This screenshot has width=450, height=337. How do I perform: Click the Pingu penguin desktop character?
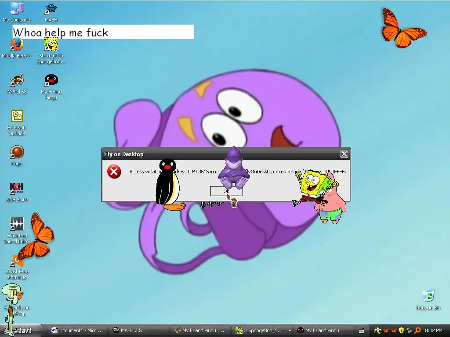[169, 185]
